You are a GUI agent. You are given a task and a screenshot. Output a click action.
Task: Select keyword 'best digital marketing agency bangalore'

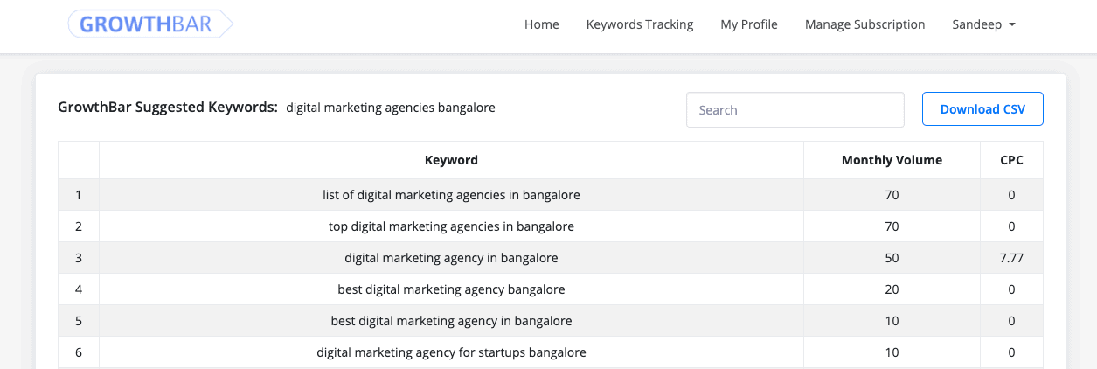click(451, 289)
